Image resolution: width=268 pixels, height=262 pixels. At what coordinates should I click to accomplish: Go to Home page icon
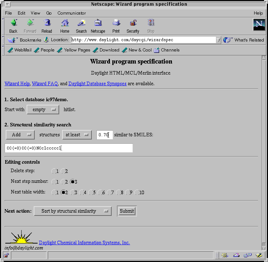65,23
